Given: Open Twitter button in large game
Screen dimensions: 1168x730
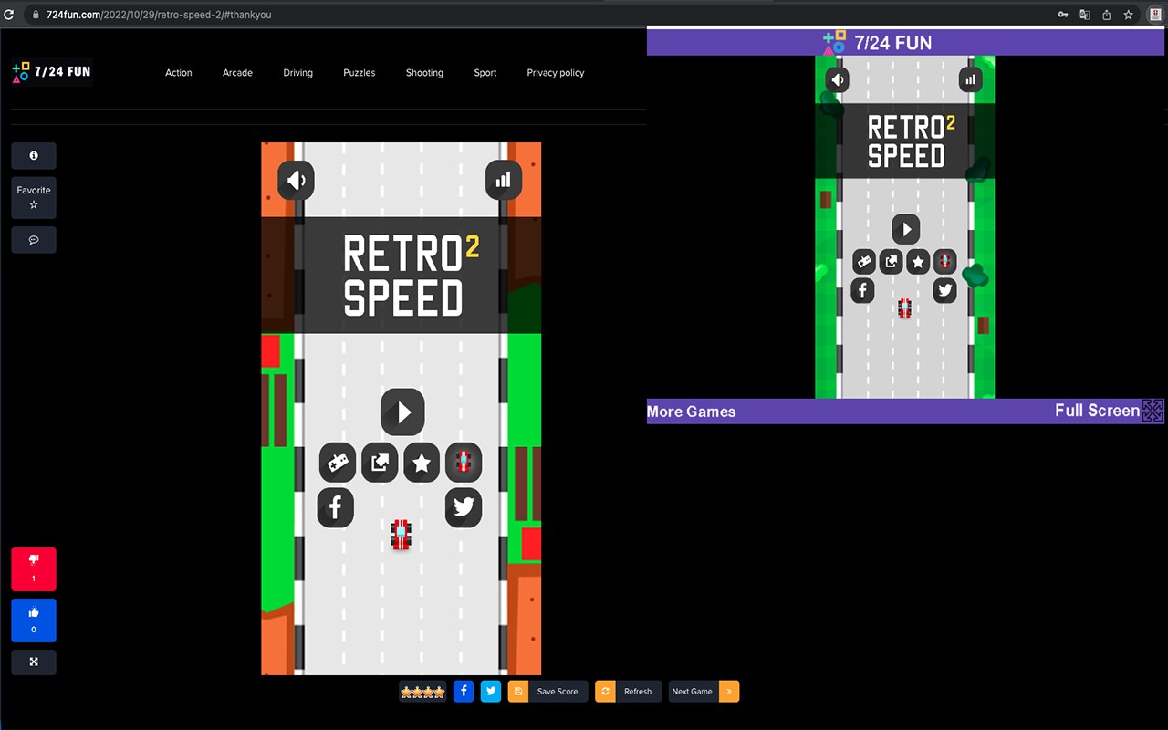Looking at the screenshot, I should coord(464,507).
